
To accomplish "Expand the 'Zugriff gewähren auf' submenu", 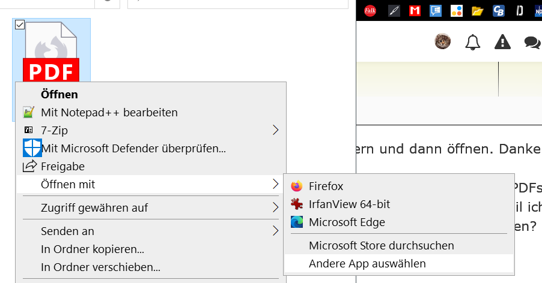I will pyautogui.click(x=276, y=207).
